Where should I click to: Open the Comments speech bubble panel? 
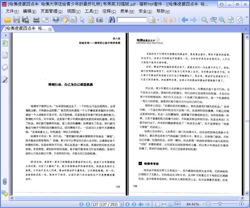(x=5, y=193)
